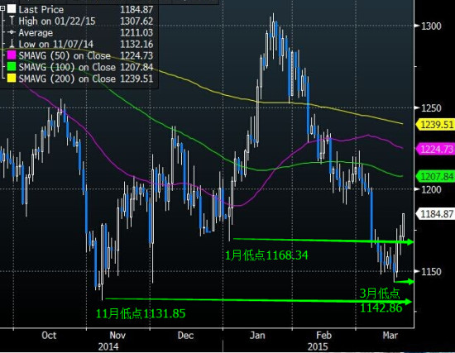Image resolution: width=455 pixels, height=353 pixels.
Task: Select the white 1184.87 last price tag
Action: [x=435, y=214]
